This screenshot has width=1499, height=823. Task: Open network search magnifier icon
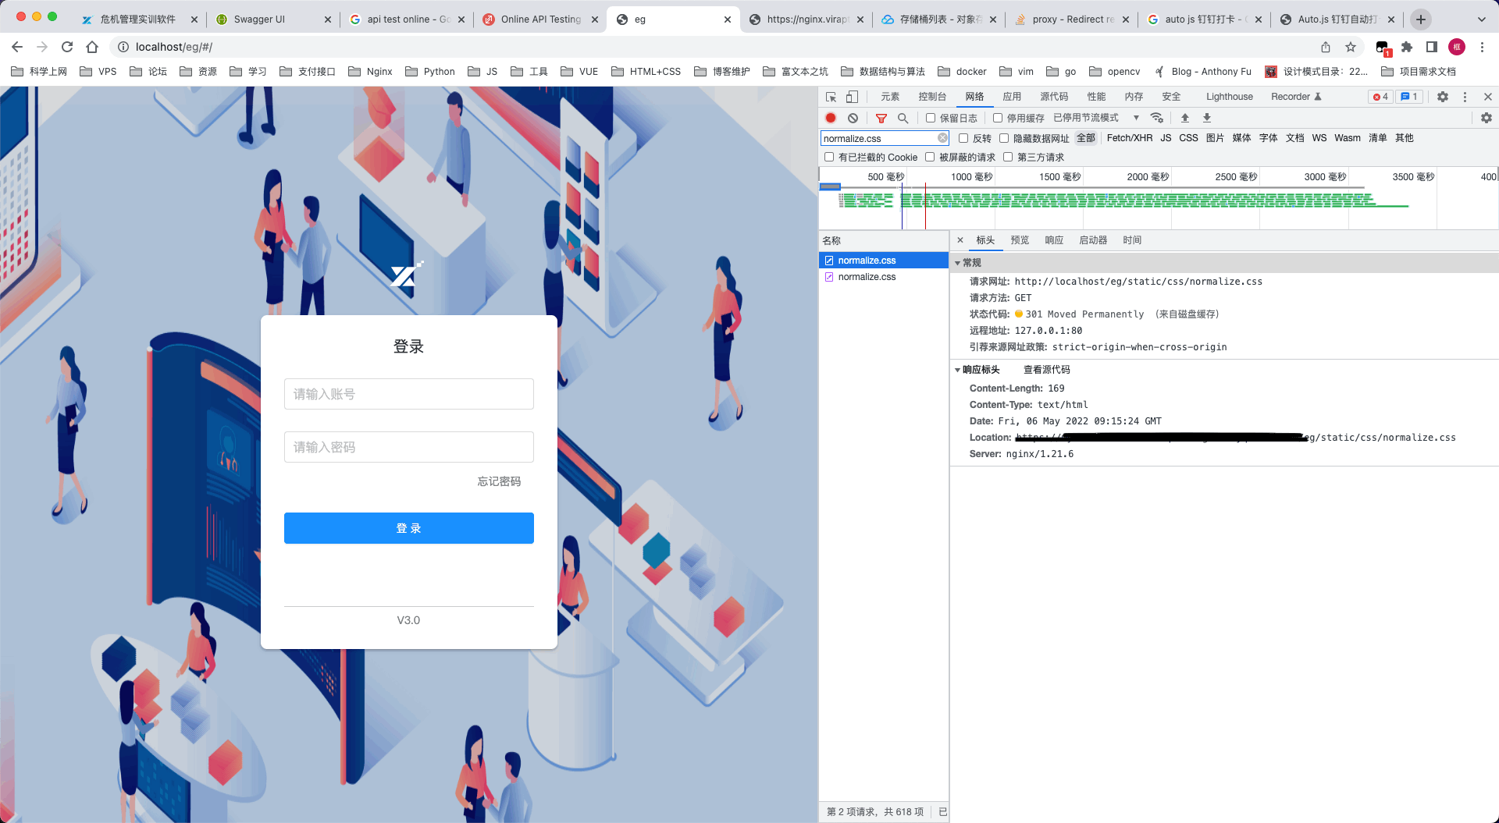(903, 118)
